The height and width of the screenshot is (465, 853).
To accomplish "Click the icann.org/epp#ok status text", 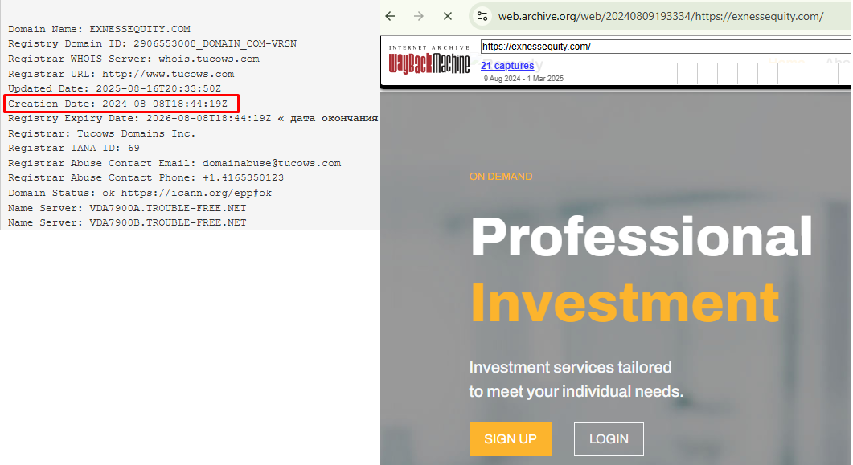I will [x=196, y=193].
